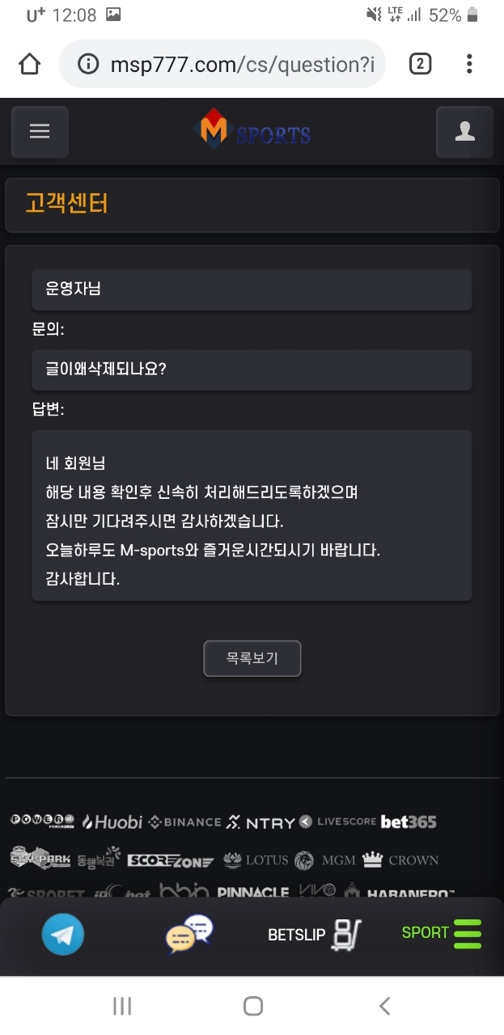Image resolution: width=504 pixels, height=1035 pixels.
Task: Select the 운영자님 title field
Action: 252,289
